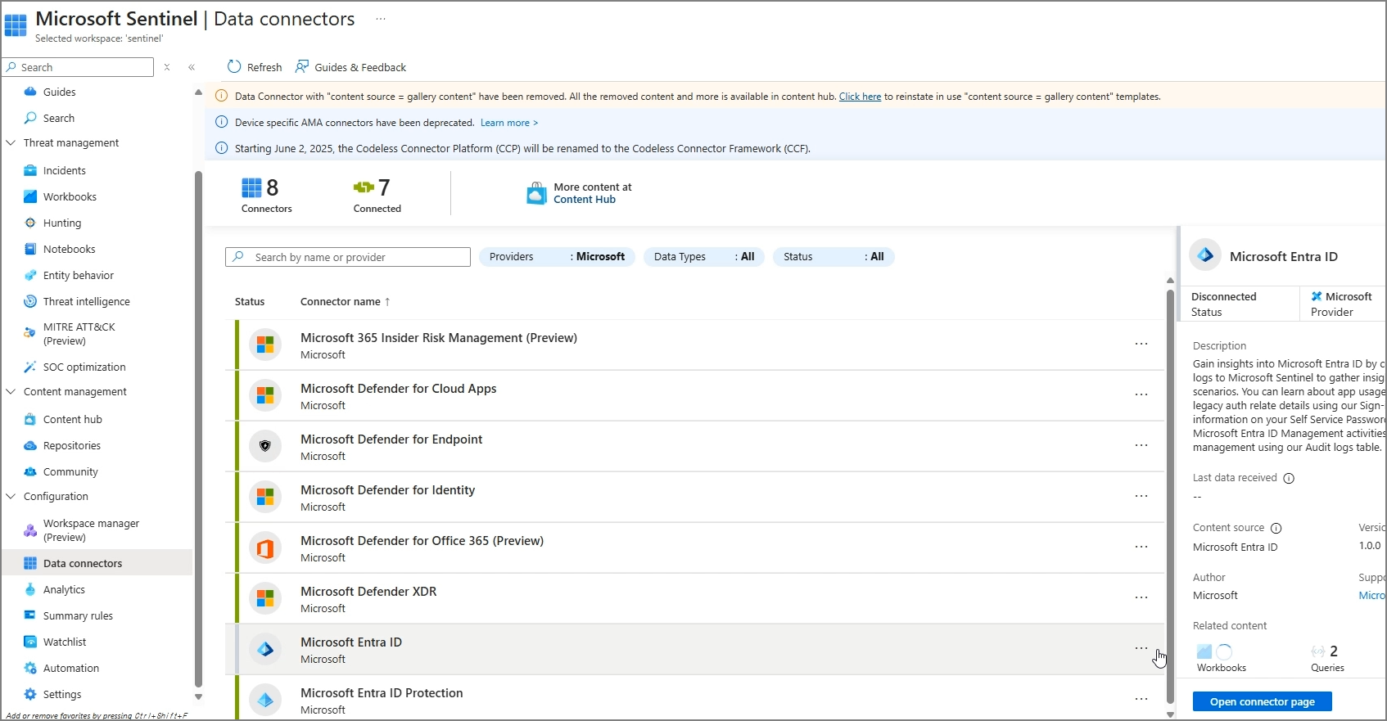The image size is (1387, 721).
Task: Open MITRE ATT&CK (Preview)
Action: [x=79, y=334]
